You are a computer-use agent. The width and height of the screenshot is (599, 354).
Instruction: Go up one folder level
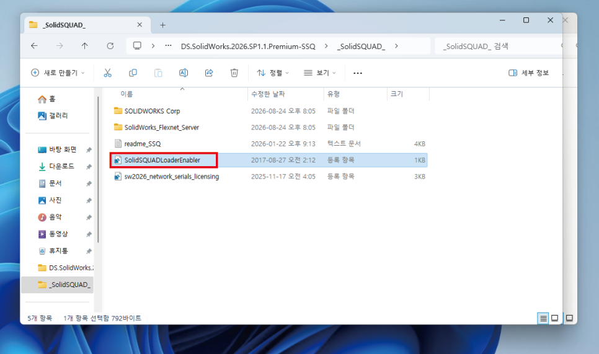85,46
